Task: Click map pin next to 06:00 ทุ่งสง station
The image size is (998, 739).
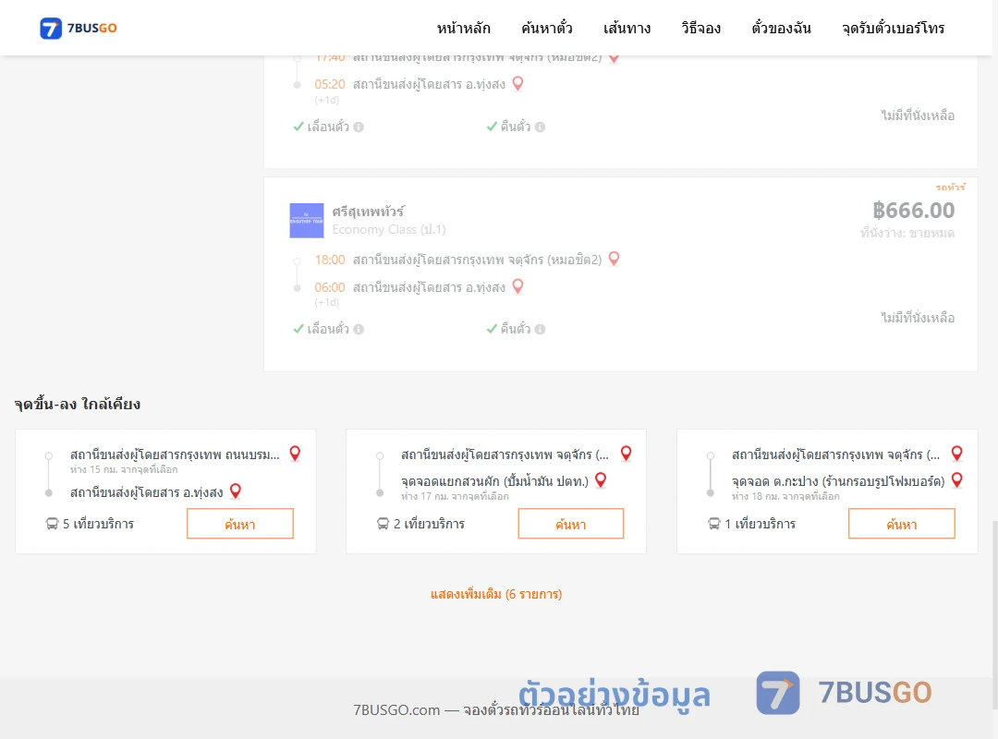Action: [x=518, y=286]
